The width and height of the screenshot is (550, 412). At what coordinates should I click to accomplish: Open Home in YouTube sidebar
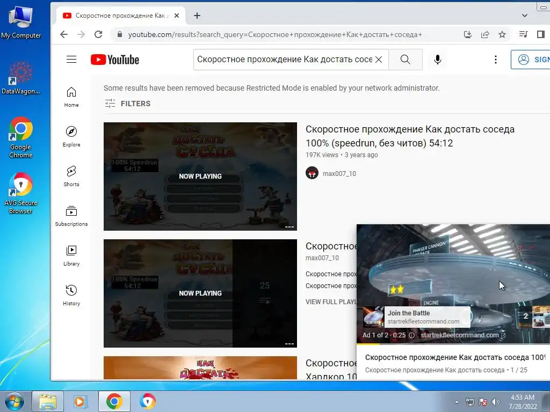coord(71,97)
